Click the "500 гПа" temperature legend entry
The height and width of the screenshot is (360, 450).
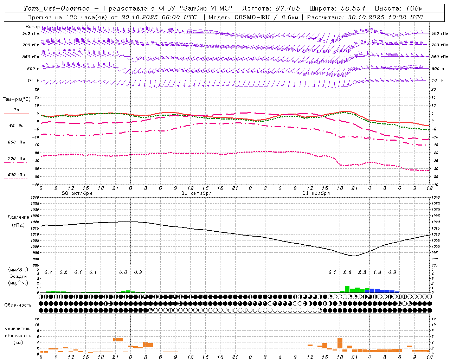point(17,175)
